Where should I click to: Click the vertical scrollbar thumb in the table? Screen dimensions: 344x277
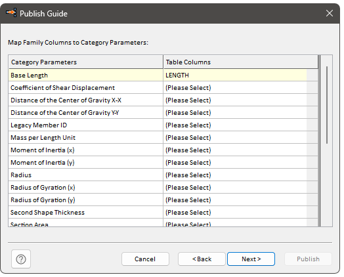[x=327, y=105]
